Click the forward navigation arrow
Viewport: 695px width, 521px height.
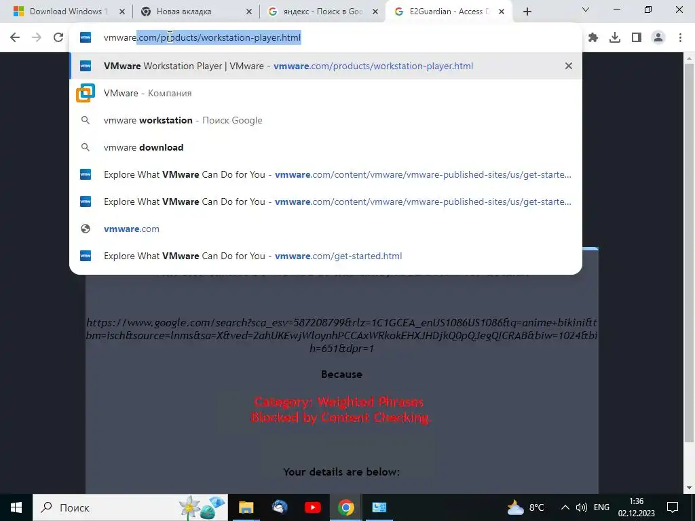(37, 37)
